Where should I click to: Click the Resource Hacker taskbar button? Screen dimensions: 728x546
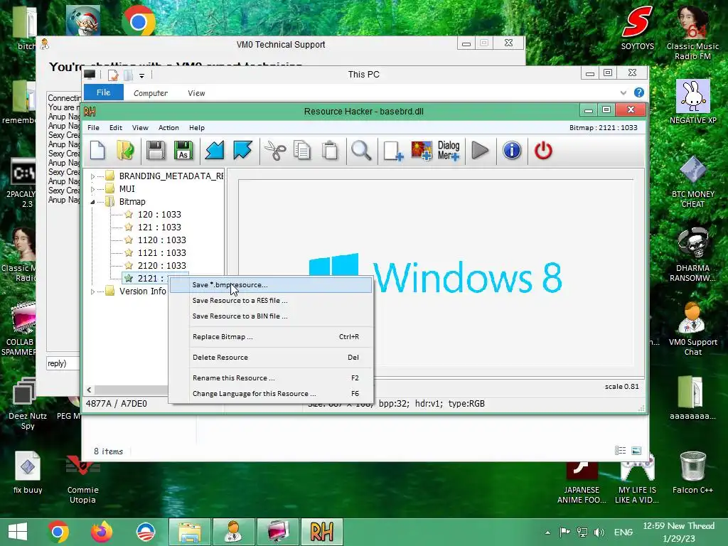[x=322, y=532]
